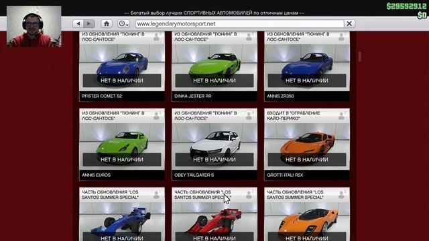Image resolution: width=429 pixels, height=241 pixels.
Task: Click the seats icon on Grotti Itali RSX card
Action: [x=341, y=116]
